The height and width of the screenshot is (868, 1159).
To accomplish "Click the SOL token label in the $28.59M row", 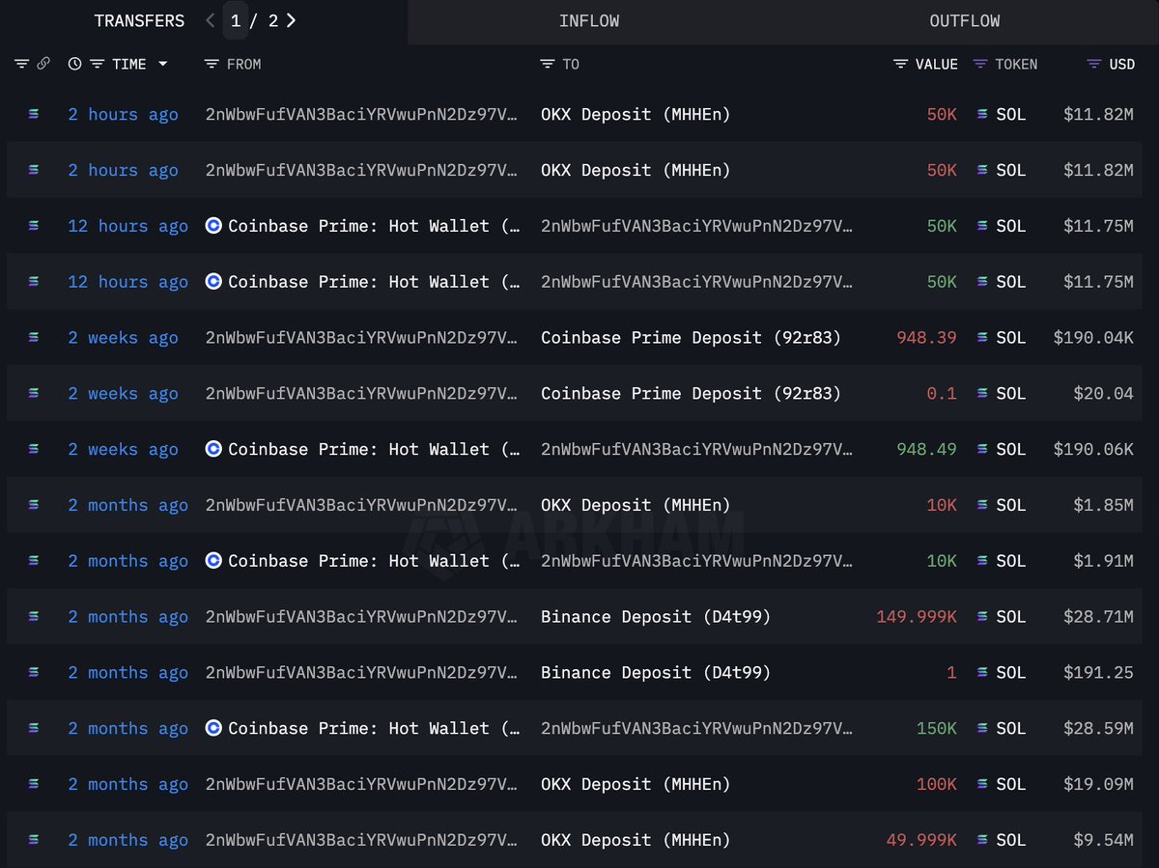I will (x=1010, y=729).
